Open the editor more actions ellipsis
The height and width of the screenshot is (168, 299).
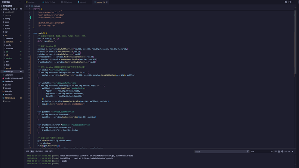coord(293,2)
